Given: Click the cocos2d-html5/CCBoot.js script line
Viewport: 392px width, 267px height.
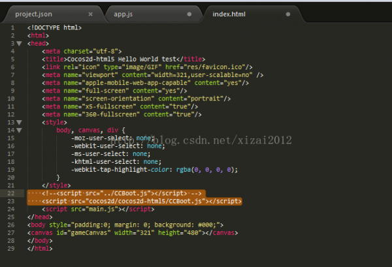Looking at the screenshot, I should [x=142, y=201].
